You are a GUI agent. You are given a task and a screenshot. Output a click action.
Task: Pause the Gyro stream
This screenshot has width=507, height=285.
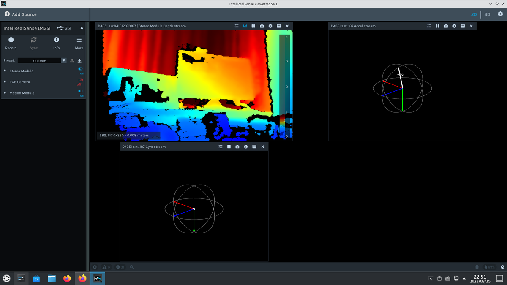click(229, 147)
